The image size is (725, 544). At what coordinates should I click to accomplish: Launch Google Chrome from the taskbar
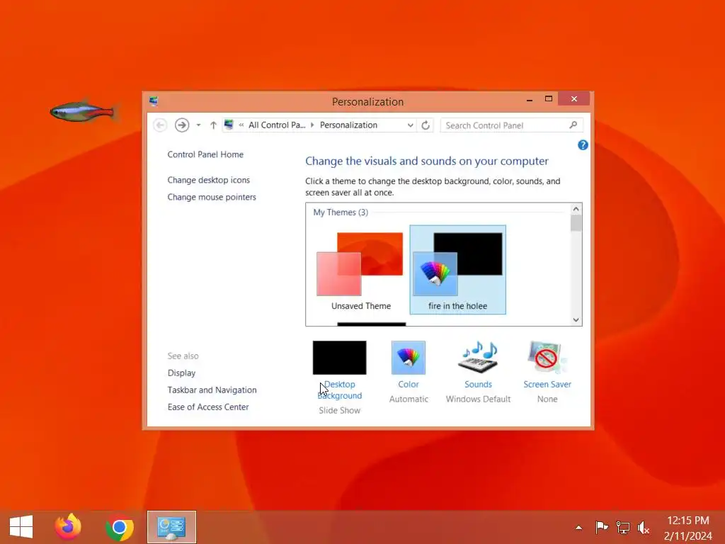click(120, 527)
